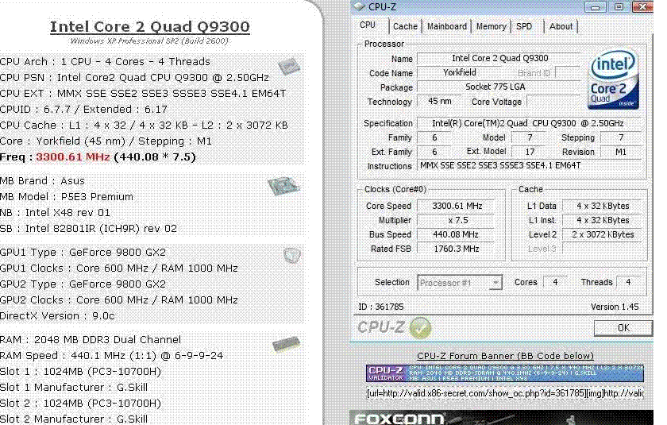Screen dimensions: 667x425
Task: Click the Package field Socket 775 LGA
Action: click(x=499, y=87)
